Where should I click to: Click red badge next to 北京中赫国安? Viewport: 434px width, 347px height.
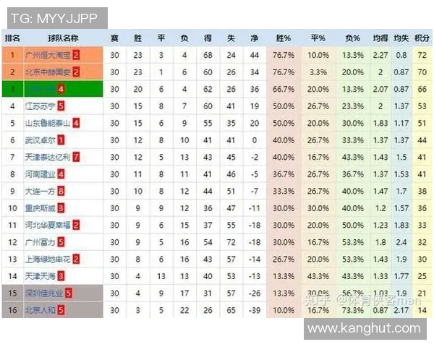pos(76,72)
